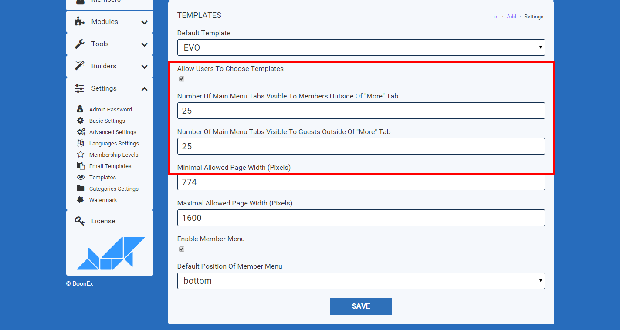Image resolution: width=620 pixels, height=330 pixels.
Task: Uncheck Allow Users To Choose Templates
Action: point(182,79)
